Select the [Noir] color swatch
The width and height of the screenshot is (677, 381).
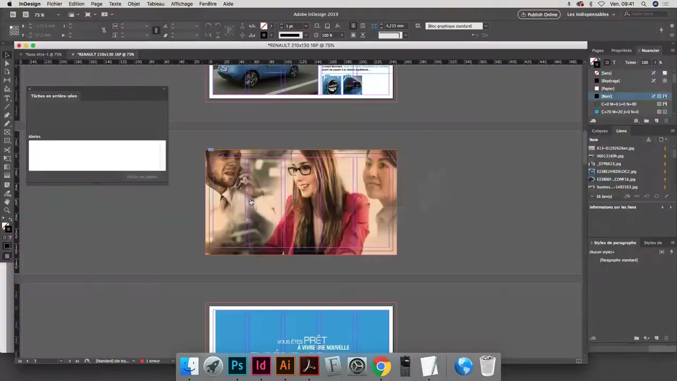click(x=607, y=96)
